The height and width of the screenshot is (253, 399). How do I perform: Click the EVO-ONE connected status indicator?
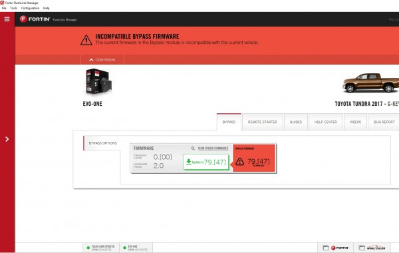coord(136,248)
